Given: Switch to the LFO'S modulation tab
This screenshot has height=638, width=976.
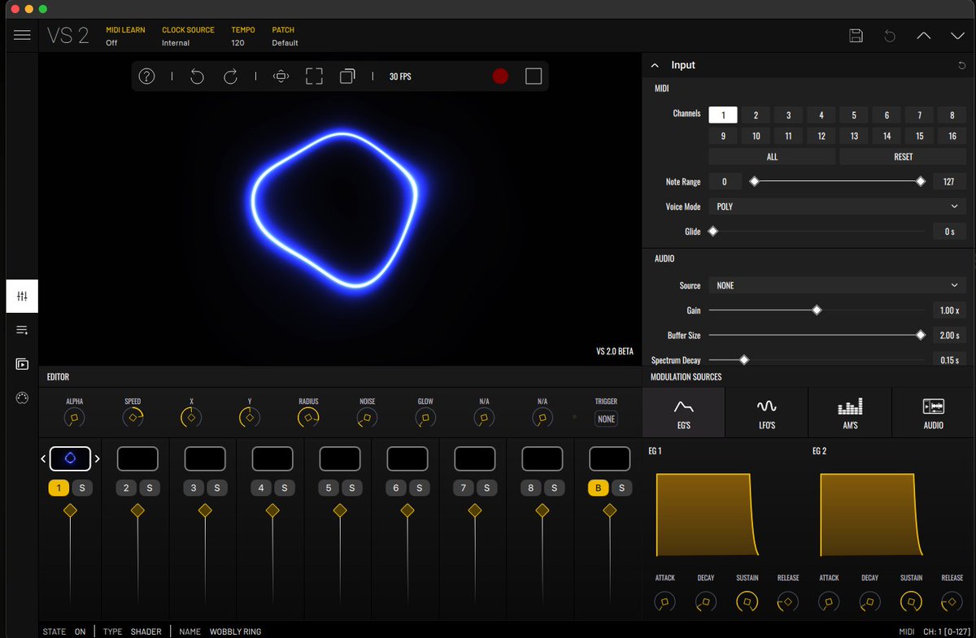Looking at the screenshot, I should (x=766, y=413).
